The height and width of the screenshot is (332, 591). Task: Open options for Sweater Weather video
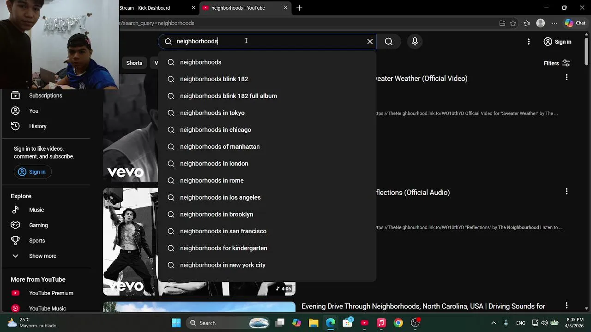(567, 77)
